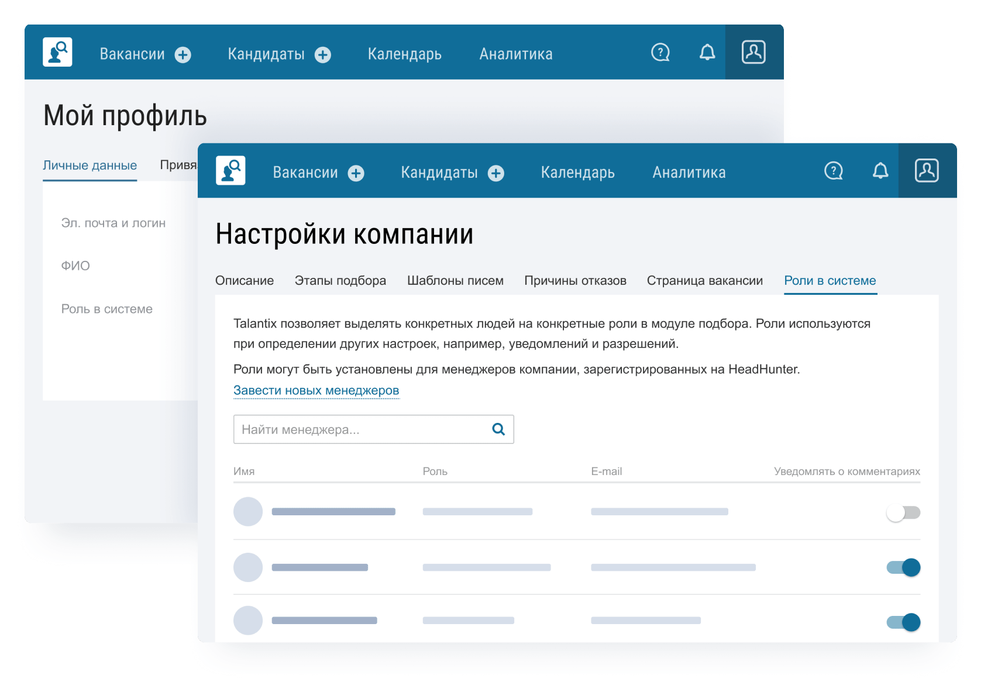Open the profile account icon
The width and height of the screenshot is (991, 682).
coord(926,171)
